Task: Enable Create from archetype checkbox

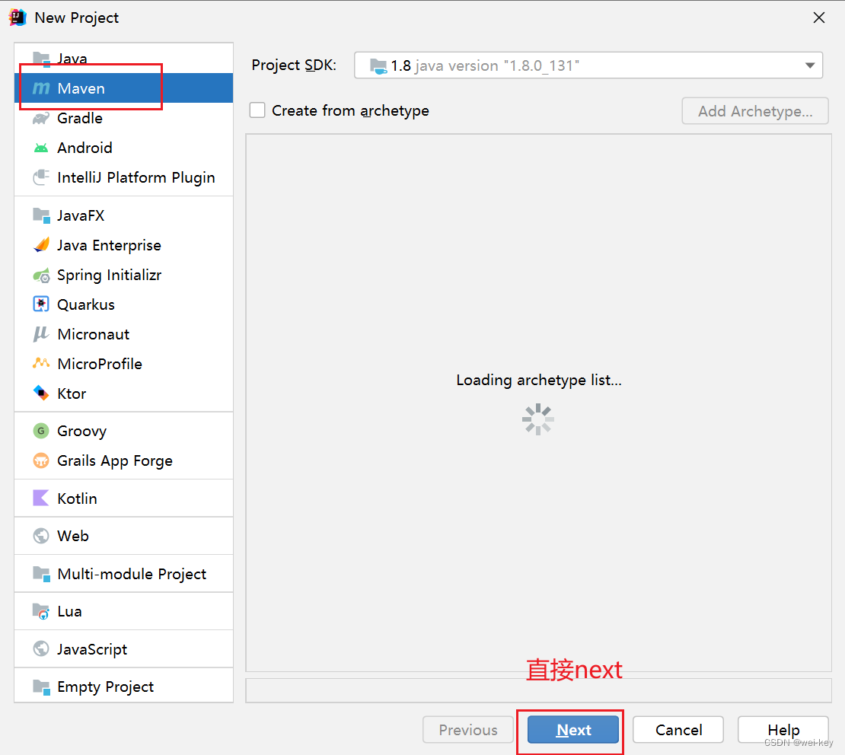Action: [x=257, y=110]
